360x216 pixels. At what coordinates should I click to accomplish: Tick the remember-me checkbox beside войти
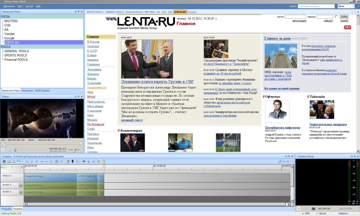(x=336, y=17)
